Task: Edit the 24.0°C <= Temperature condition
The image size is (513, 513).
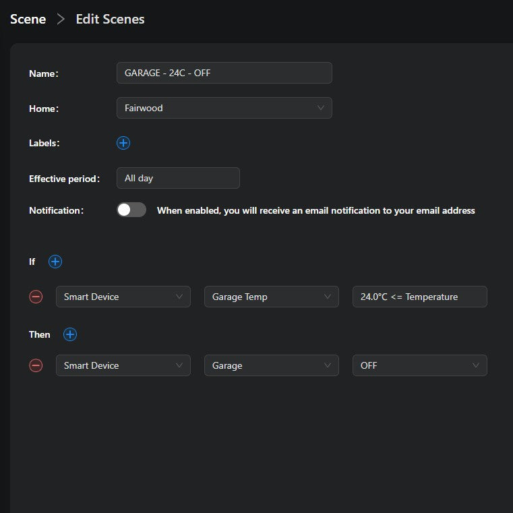Action: [x=420, y=297]
